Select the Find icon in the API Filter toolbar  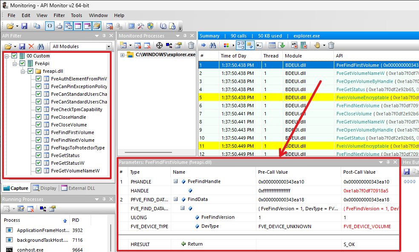coord(40,46)
